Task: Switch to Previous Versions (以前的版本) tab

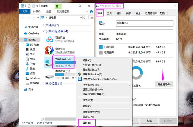Action: tap(151, 13)
